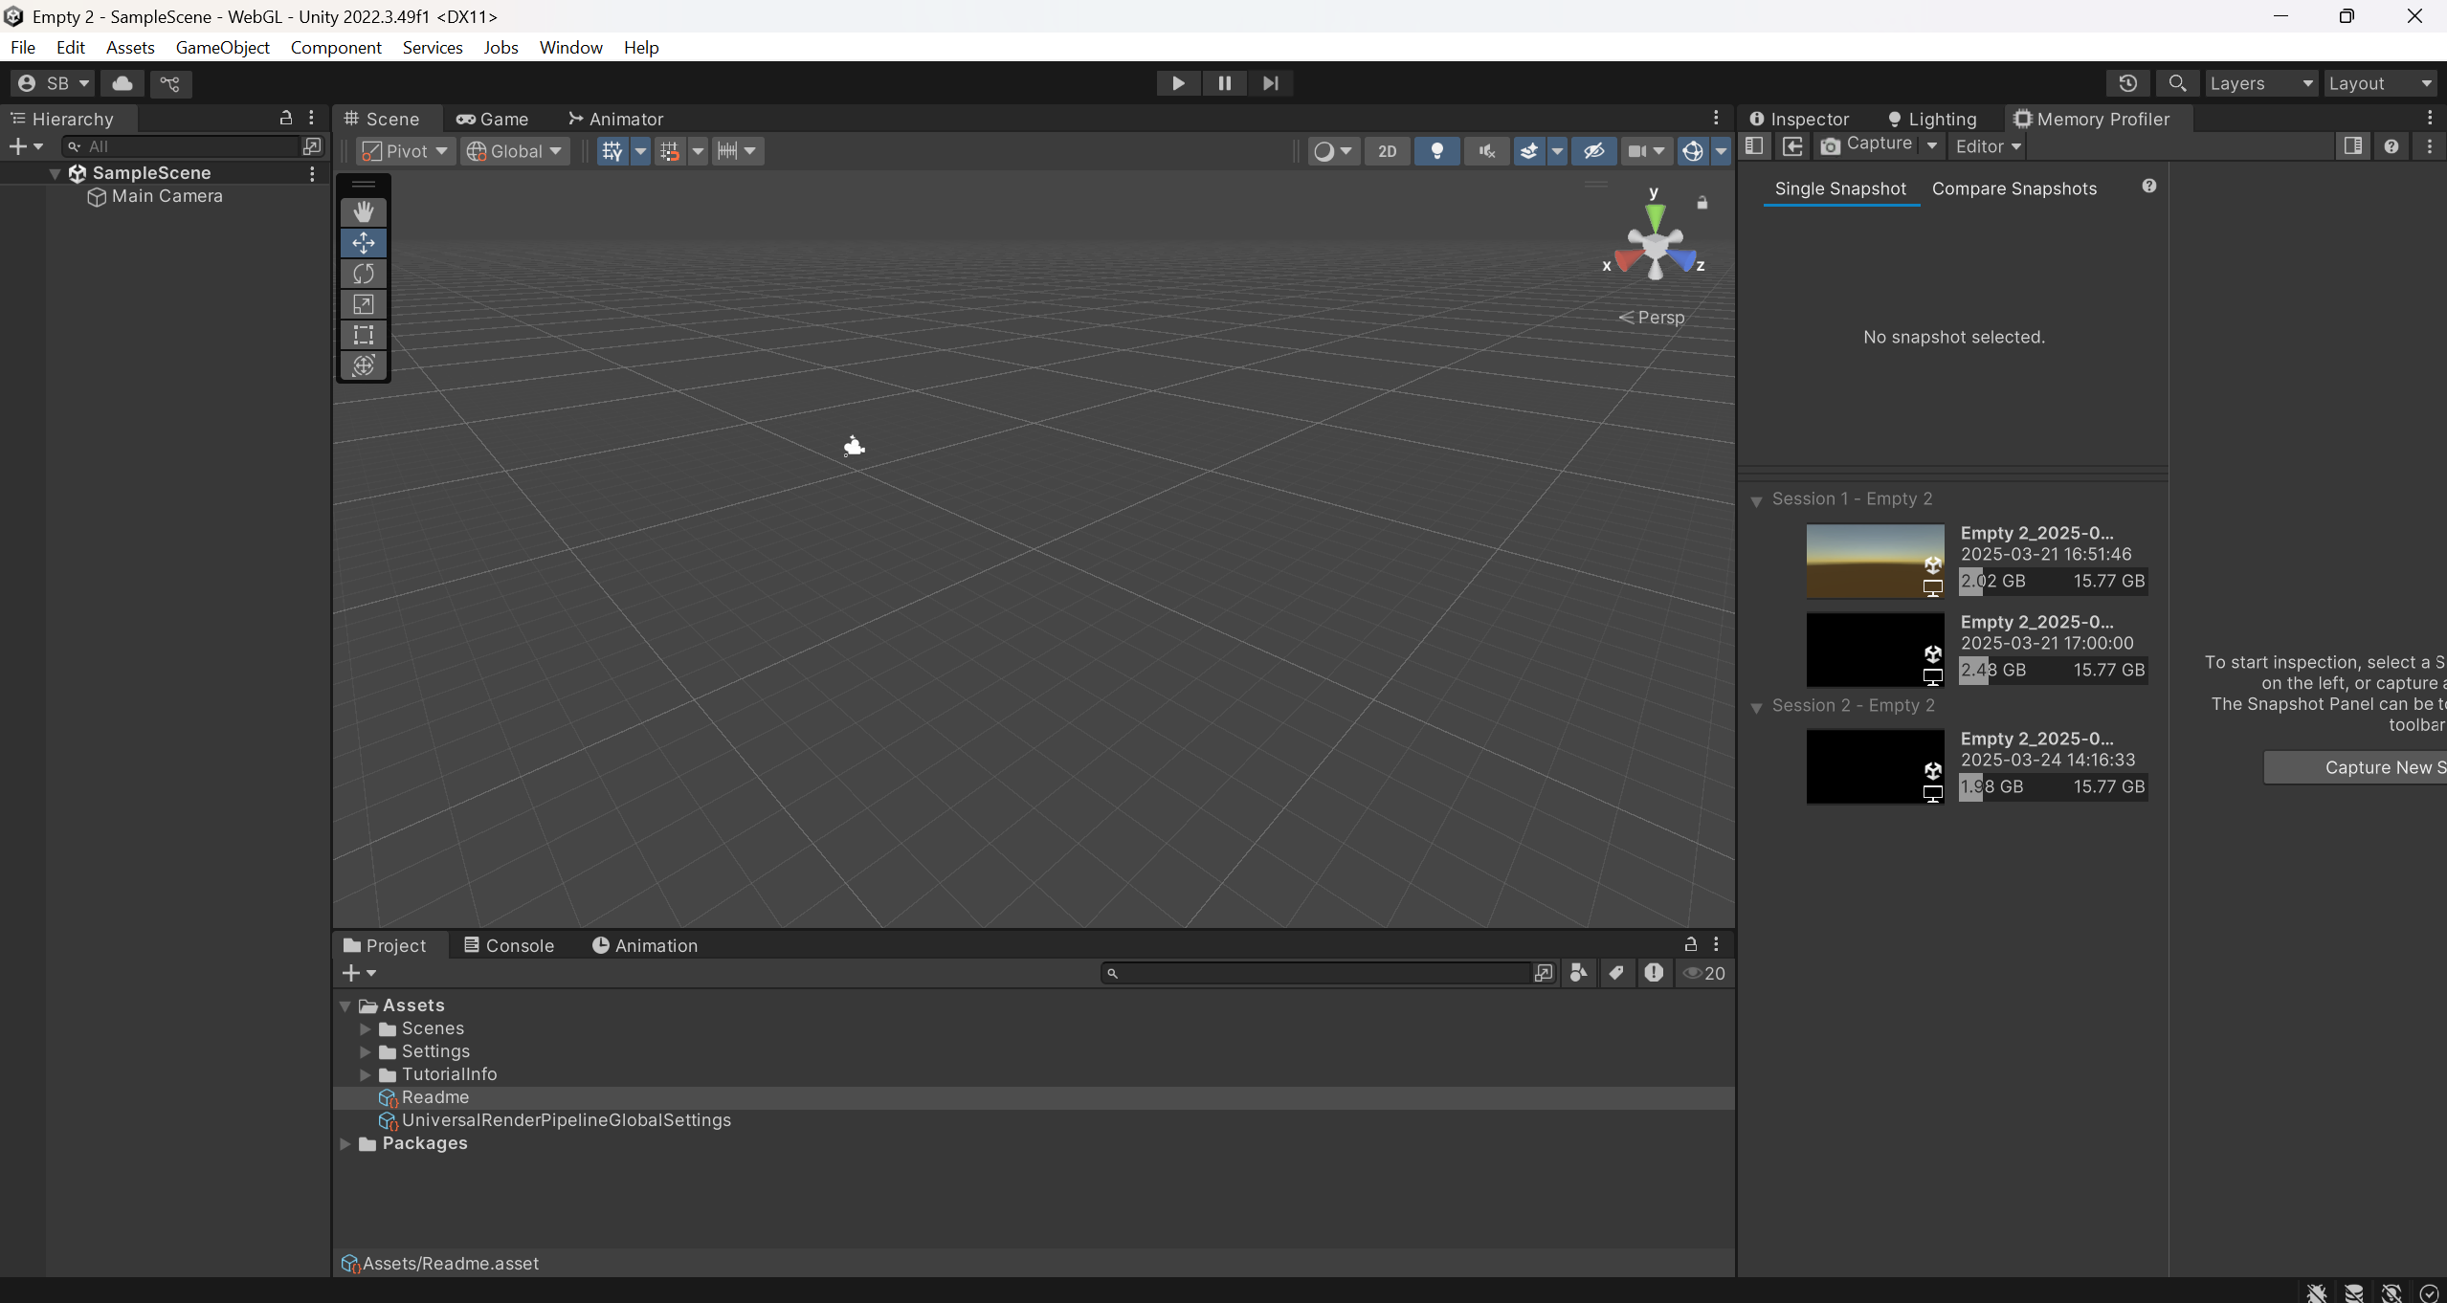Open Undo History from toolbar
2447x1303 pixels.
[x=2127, y=83]
